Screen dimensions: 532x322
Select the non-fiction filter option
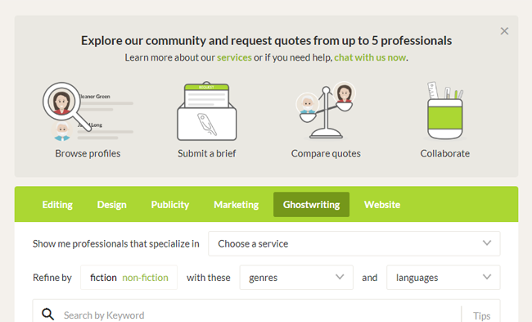(145, 278)
